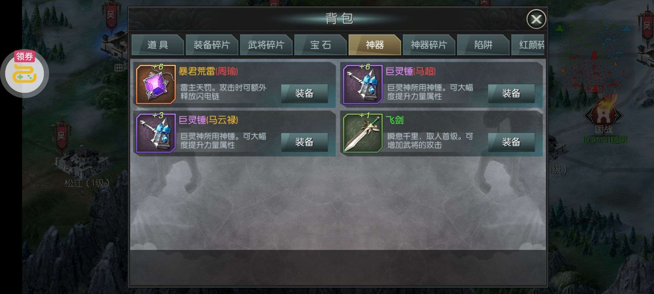Equip 暴君荒雷 with its 装备 button
This screenshot has width=654, height=294.
click(x=304, y=93)
